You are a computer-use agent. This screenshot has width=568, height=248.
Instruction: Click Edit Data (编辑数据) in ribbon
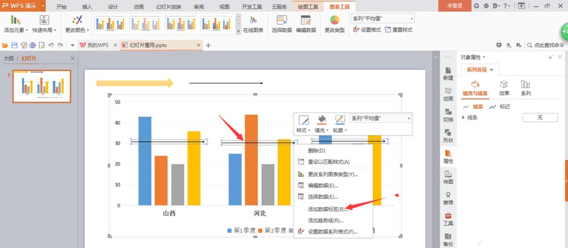(306, 24)
